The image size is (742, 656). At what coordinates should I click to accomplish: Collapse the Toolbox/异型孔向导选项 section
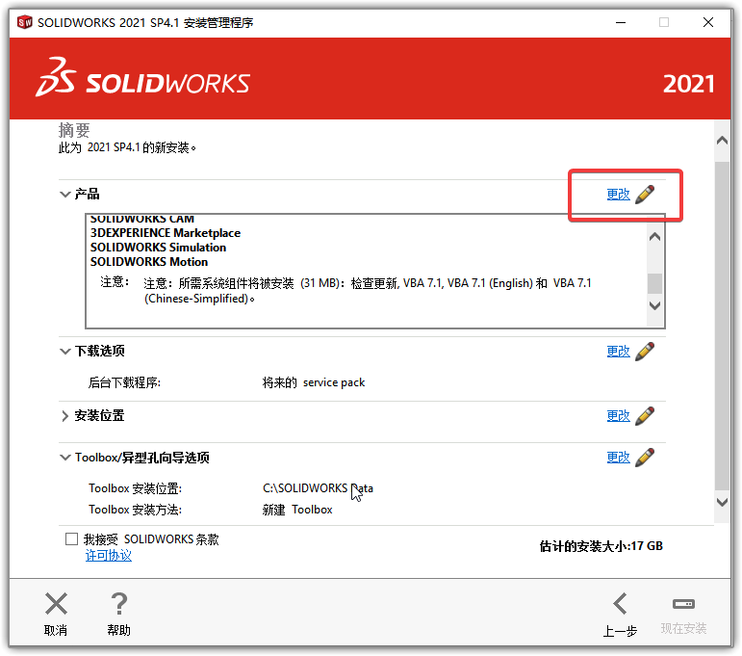click(64, 458)
